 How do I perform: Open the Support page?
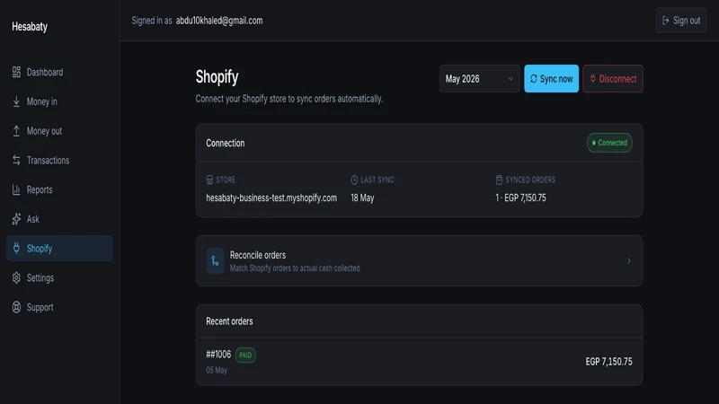pyautogui.click(x=59, y=307)
